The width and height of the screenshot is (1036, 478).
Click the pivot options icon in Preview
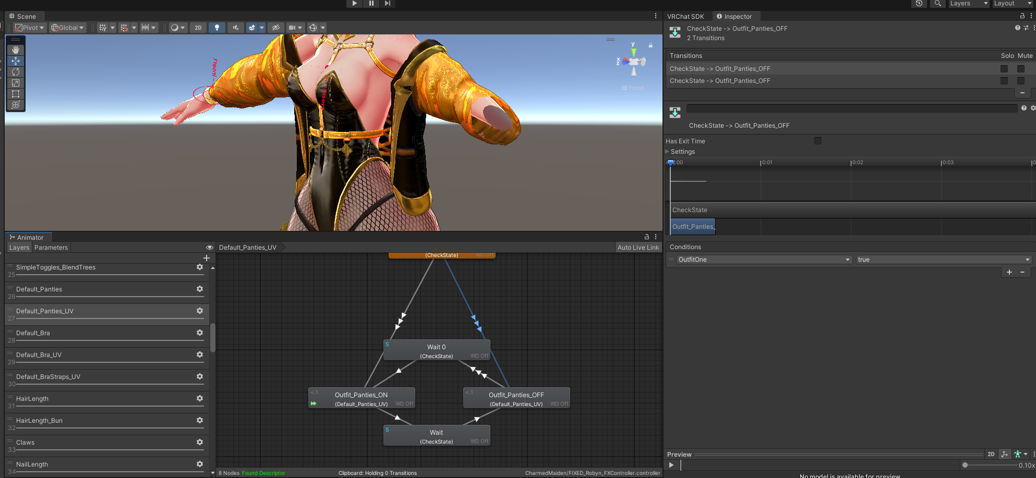pyautogui.click(x=1005, y=454)
